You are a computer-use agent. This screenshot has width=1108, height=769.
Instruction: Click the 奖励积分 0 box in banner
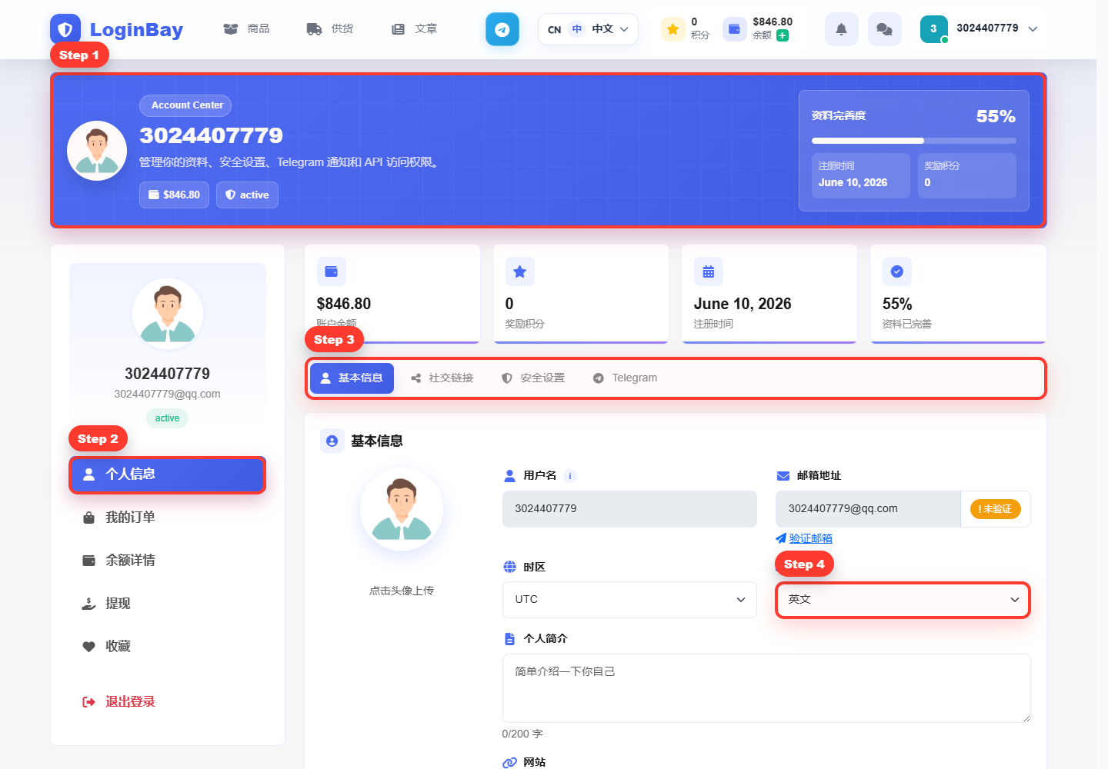coord(967,175)
